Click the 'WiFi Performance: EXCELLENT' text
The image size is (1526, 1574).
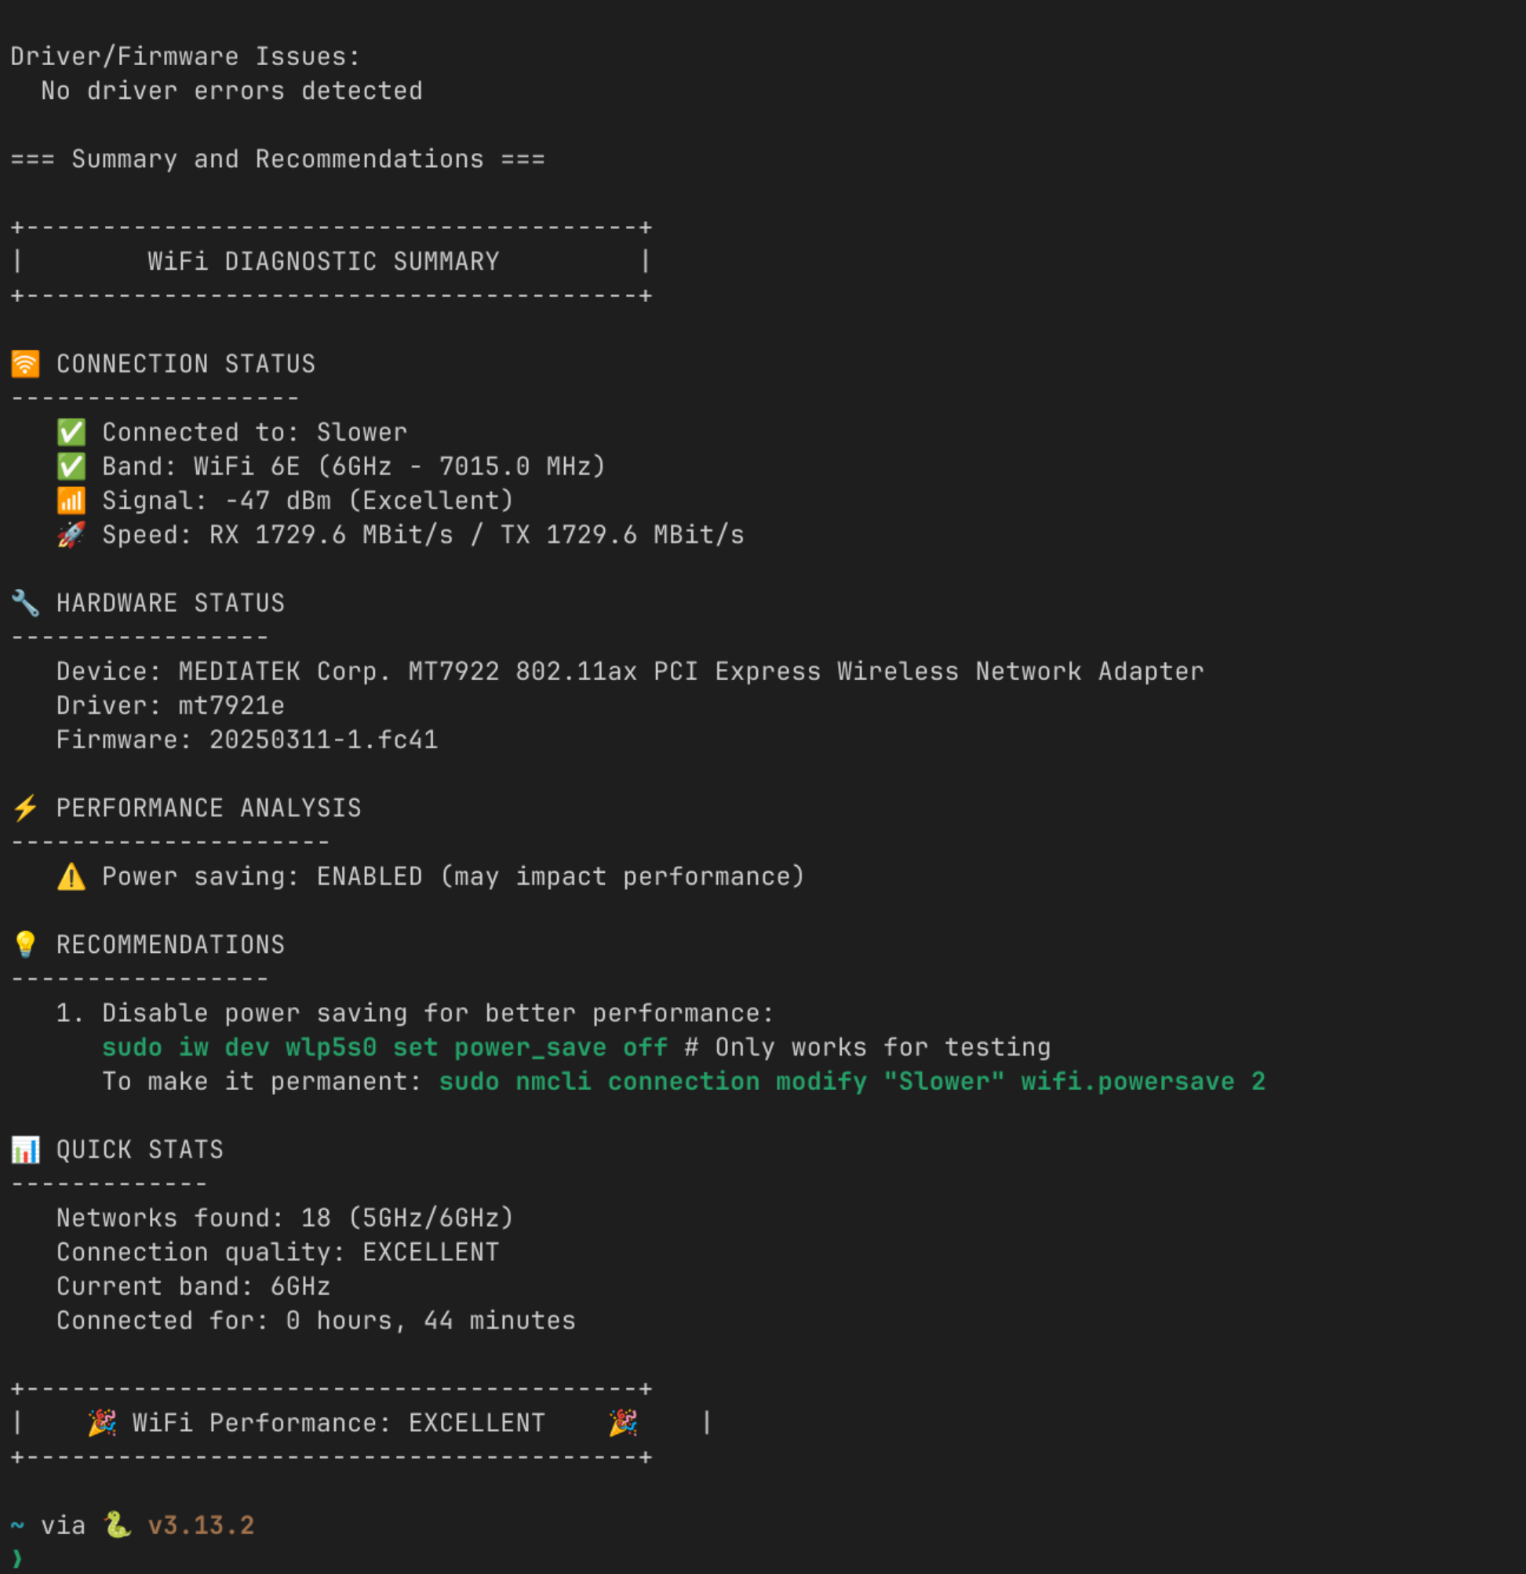[x=338, y=1422]
